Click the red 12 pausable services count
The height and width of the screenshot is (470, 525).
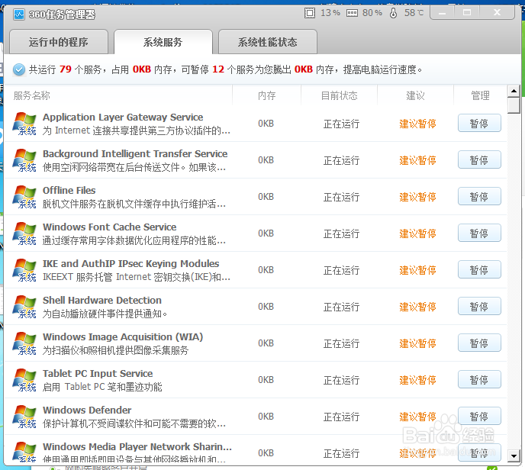(x=218, y=69)
